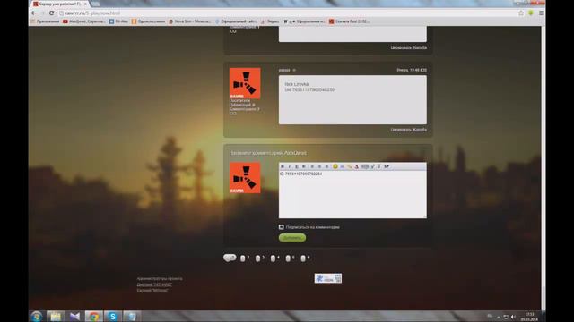574x322 pixels.
Task: Click inside the comment text area
Action: coord(352,194)
